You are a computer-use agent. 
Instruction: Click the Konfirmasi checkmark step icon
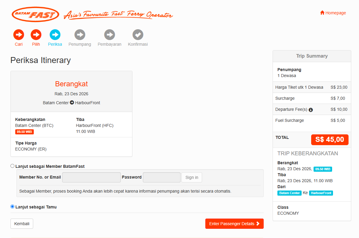[x=138, y=35]
